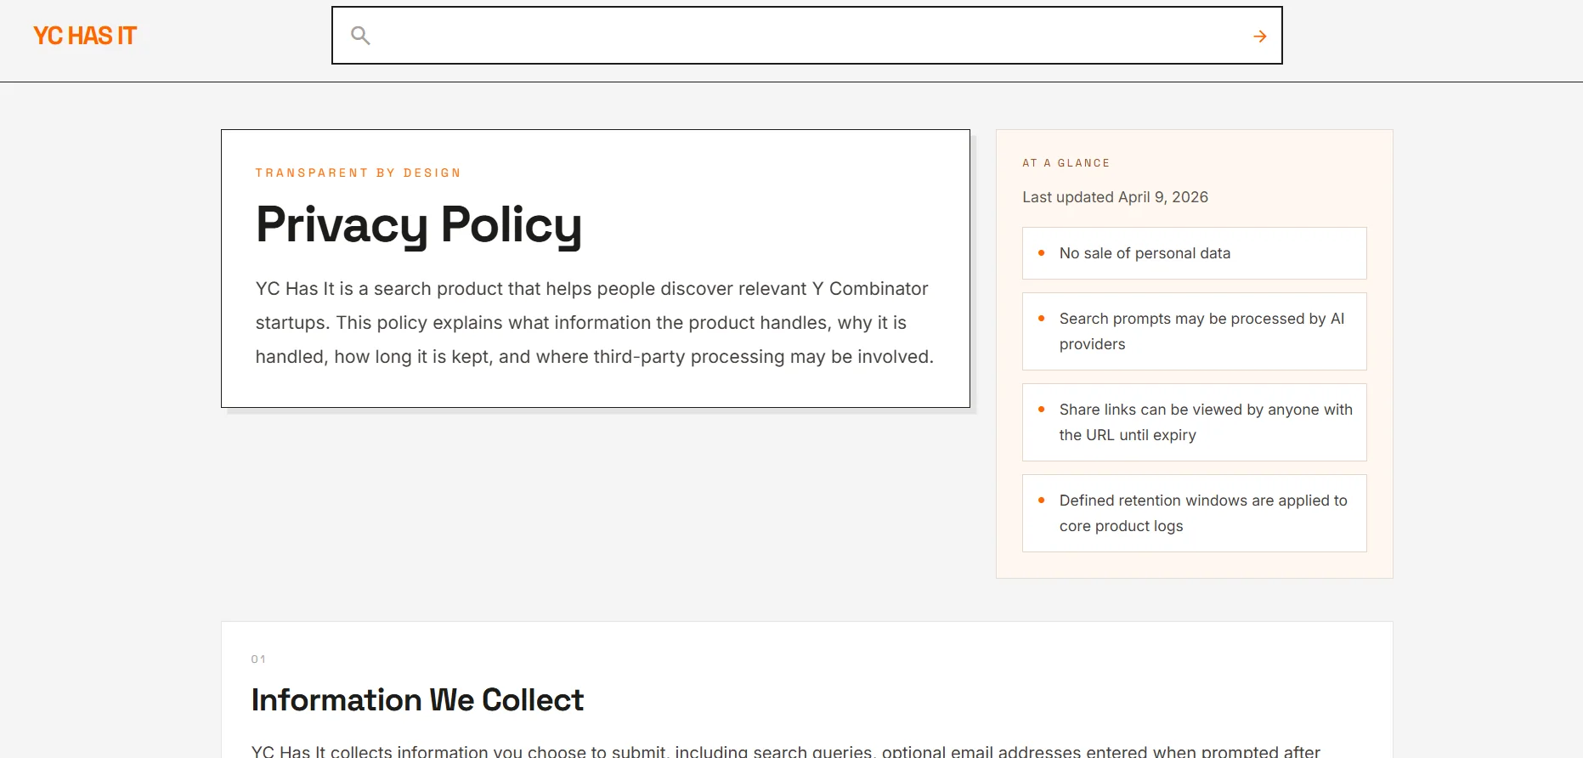
Task: Click 'Search prompts may be processed' item
Action: (1194, 331)
